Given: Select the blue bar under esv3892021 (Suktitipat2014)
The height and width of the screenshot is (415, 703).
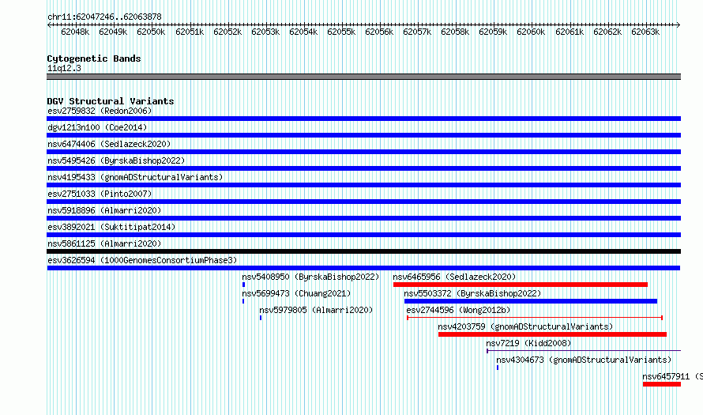Looking at the screenshot, I should (363, 235).
